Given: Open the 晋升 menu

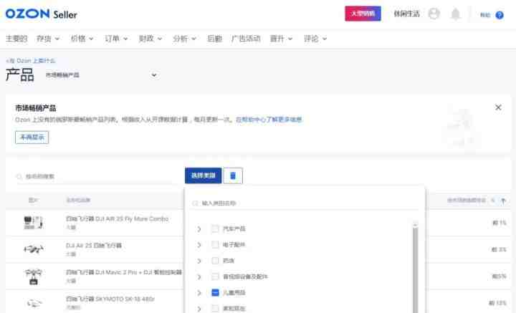Looking at the screenshot, I should 281,39.
